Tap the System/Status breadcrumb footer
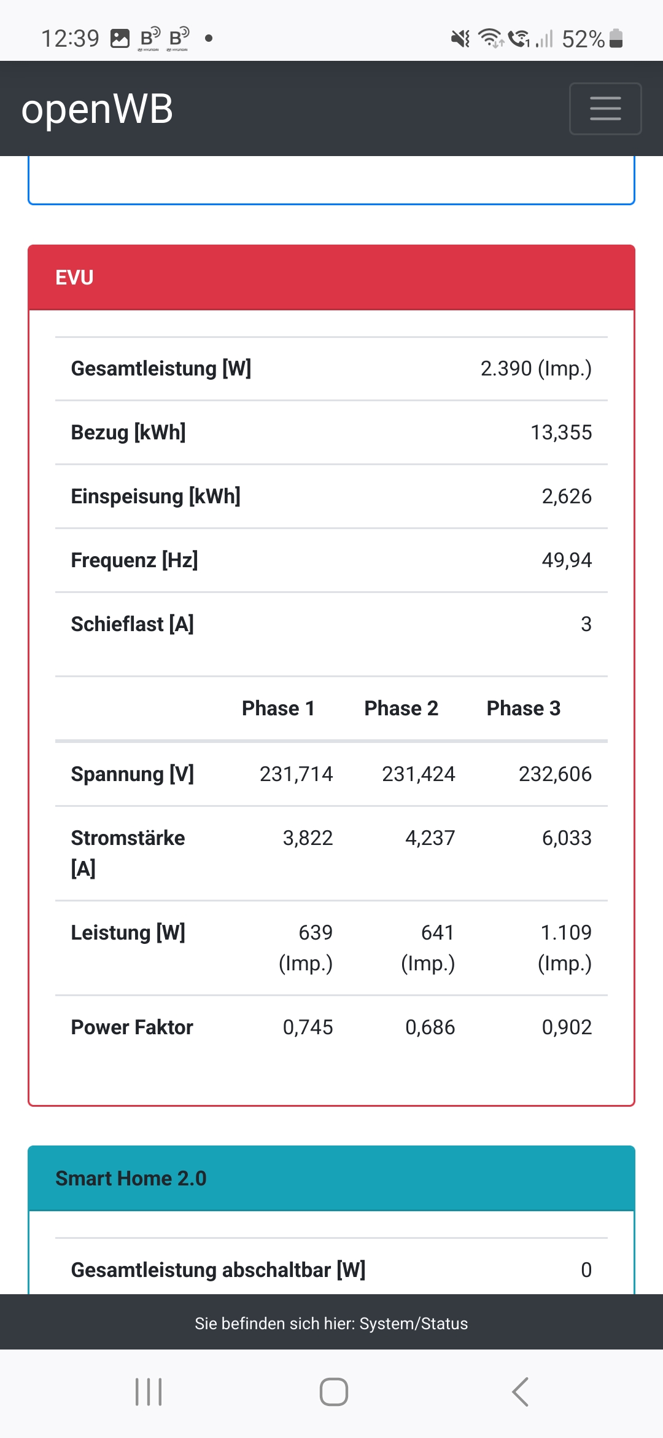 click(x=331, y=1323)
